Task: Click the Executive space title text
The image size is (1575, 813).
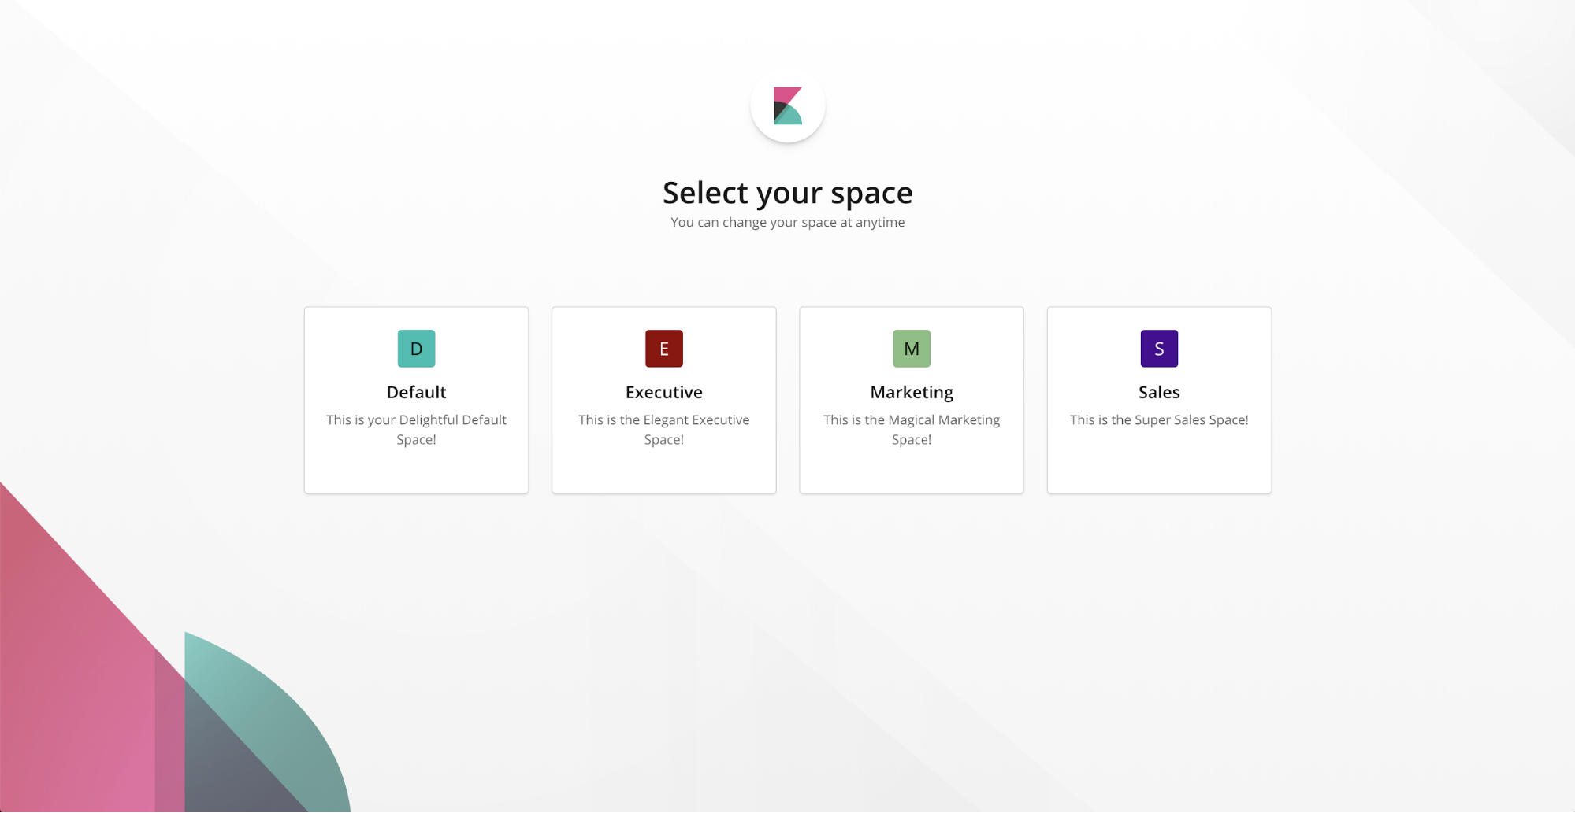Action: tap(663, 391)
